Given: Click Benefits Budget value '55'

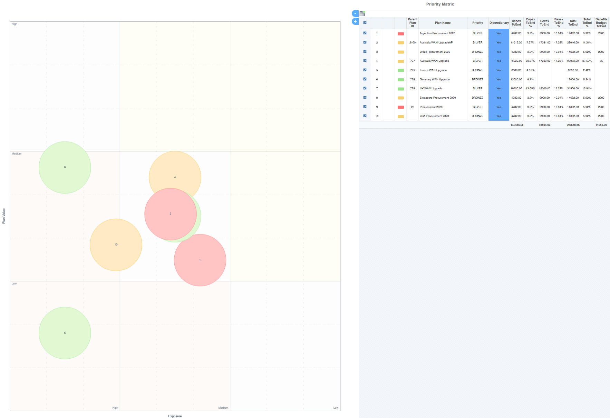Looking at the screenshot, I should 601,61.
